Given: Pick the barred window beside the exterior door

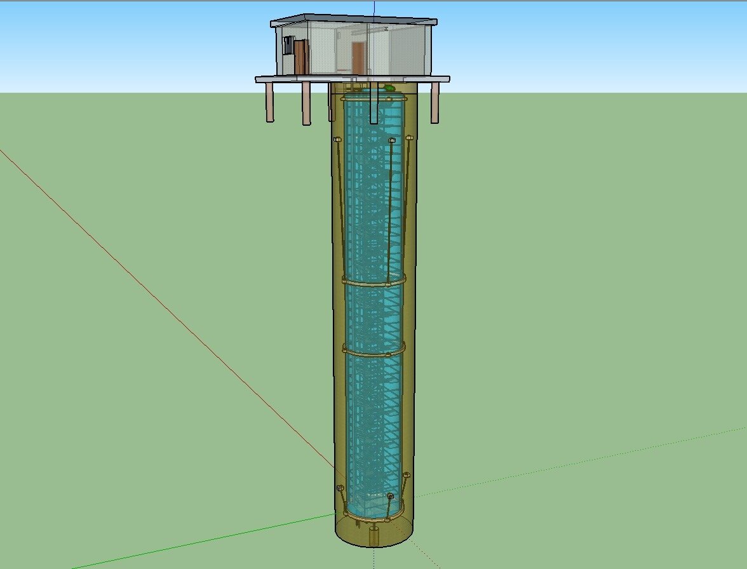Looking at the screenshot, I should (x=288, y=46).
